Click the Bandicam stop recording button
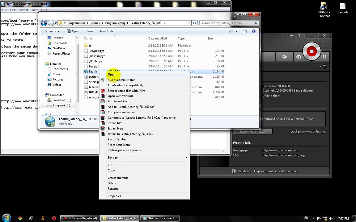The height and width of the screenshot is (222, 356). (x=311, y=51)
